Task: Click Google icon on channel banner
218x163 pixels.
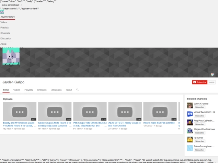Action: tap(212, 74)
